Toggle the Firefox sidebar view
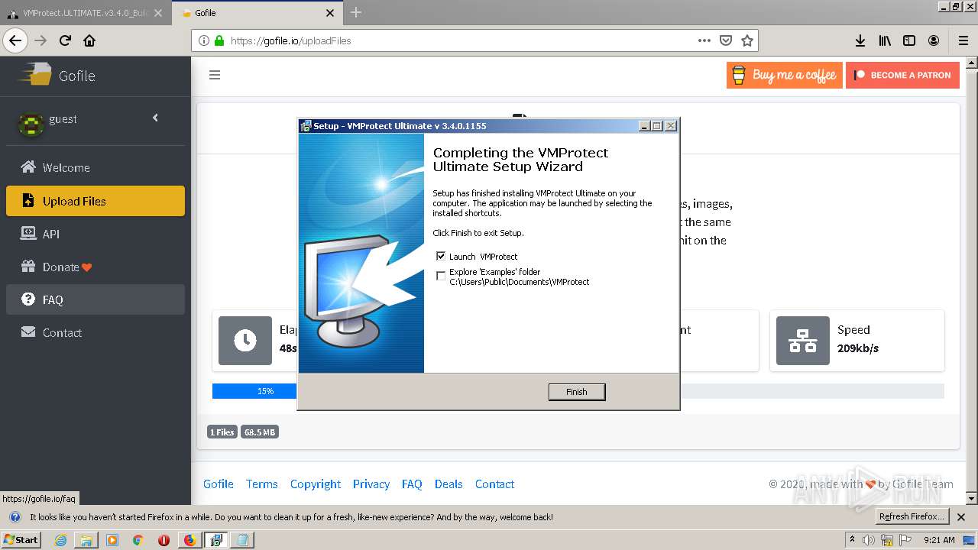This screenshot has height=550, width=978. pos(909,40)
